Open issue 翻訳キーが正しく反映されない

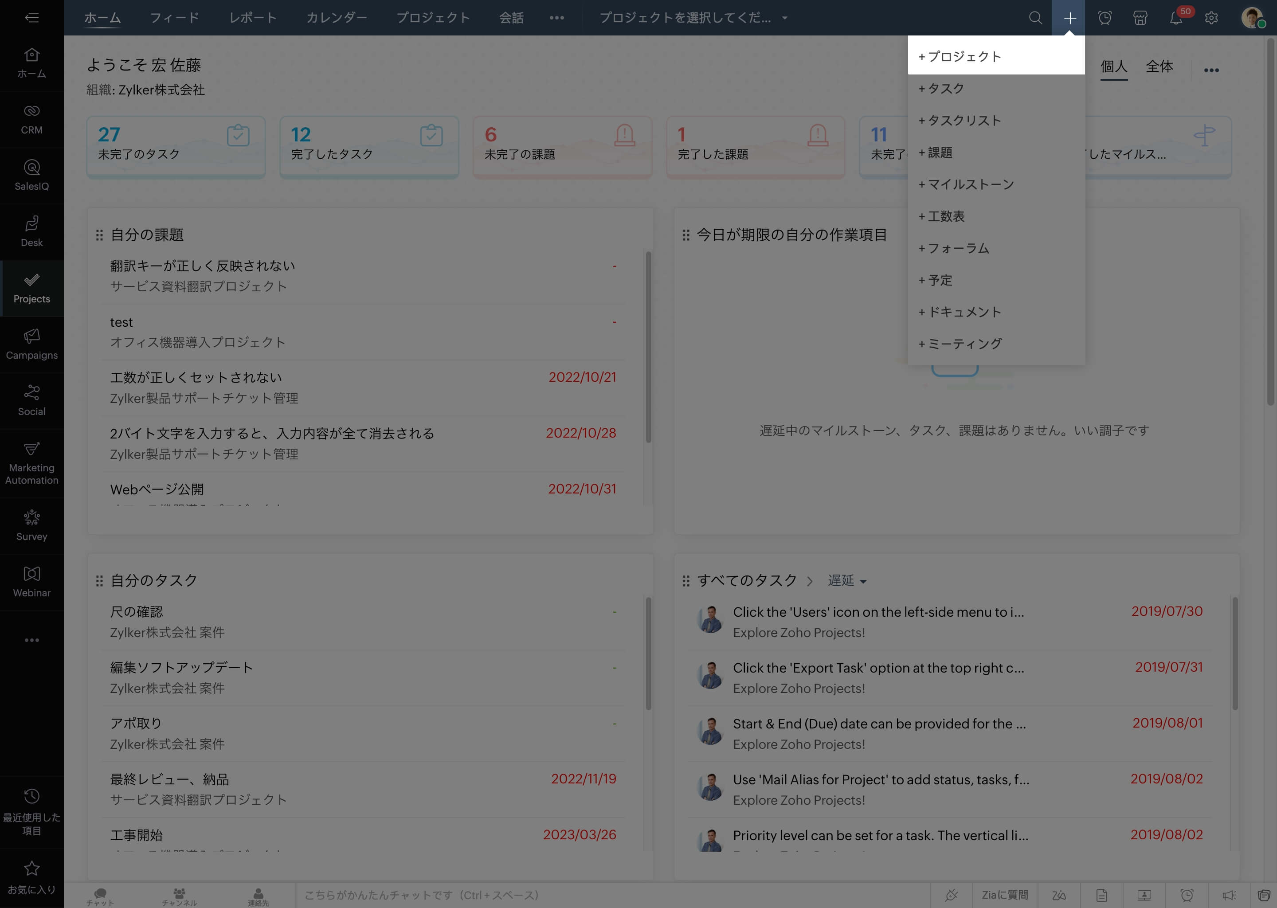click(x=202, y=266)
